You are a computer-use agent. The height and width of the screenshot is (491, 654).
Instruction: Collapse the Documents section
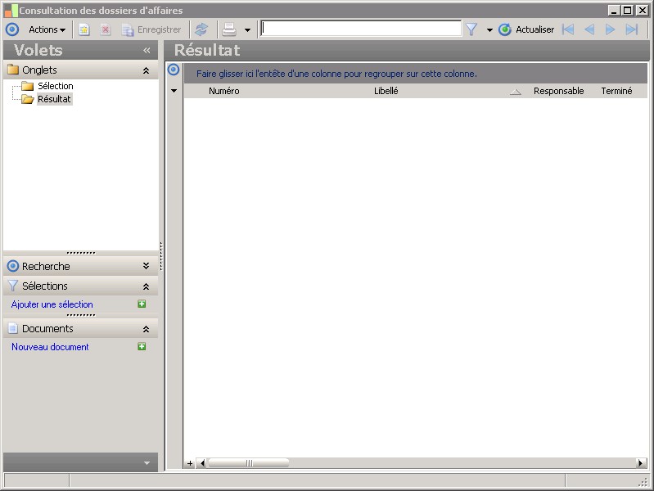[146, 329]
